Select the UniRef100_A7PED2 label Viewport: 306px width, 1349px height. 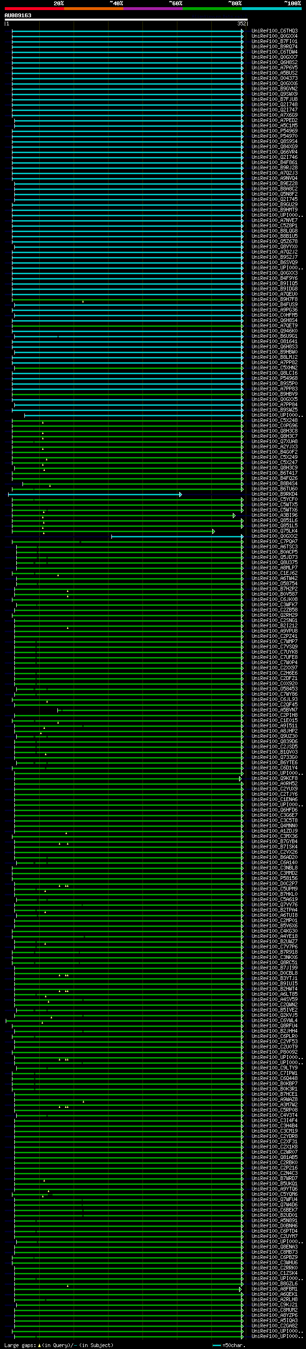point(274,121)
